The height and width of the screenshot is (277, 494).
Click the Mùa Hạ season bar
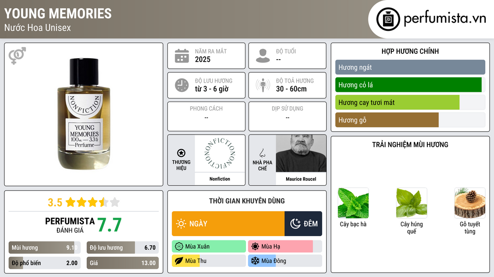[x=285, y=247]
